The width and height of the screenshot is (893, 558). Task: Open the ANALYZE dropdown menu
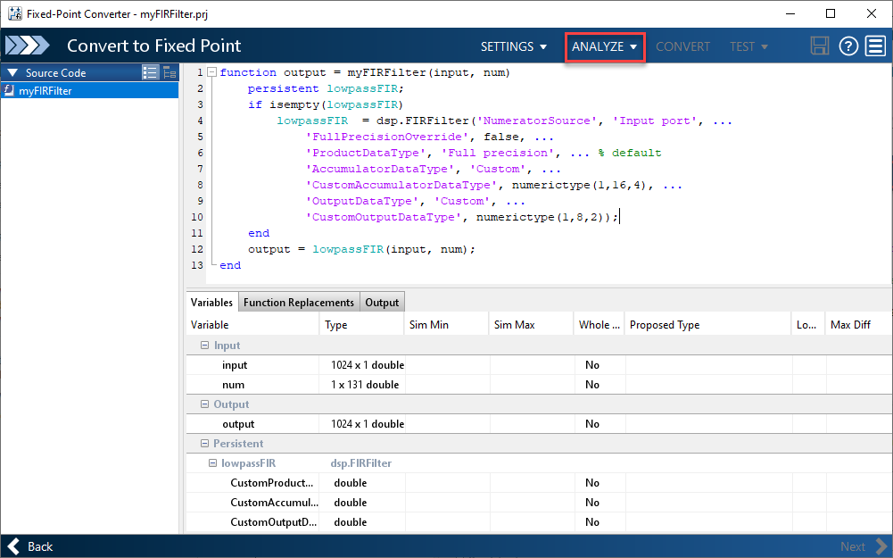click(x=605, y=46)
